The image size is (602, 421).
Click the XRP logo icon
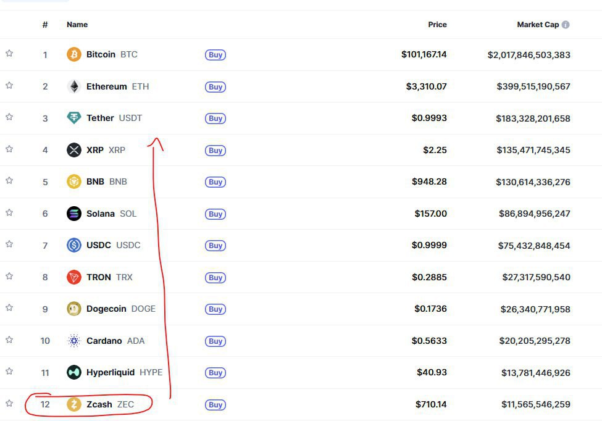(74, 150)
